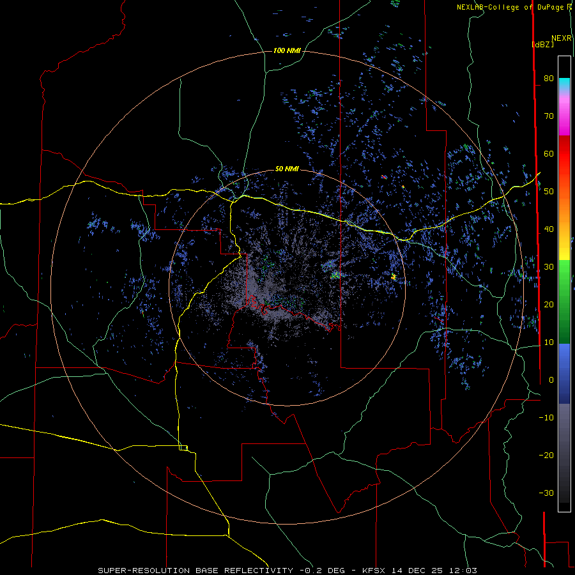Click the 80 value on the dBZ scale
Image resolution: width=575 pixels, height=575 pixels.
coord(549,78)
